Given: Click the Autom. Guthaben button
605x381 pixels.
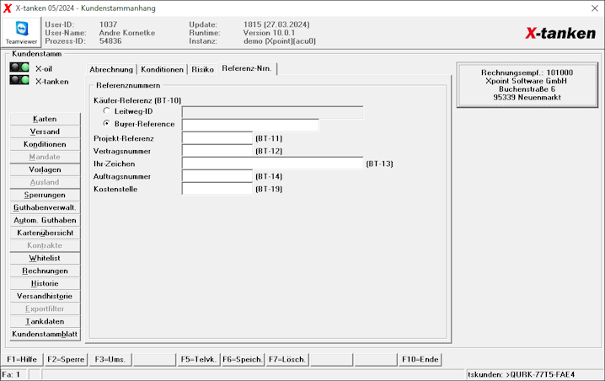Looking at the screenshot, I should [45, 220].
